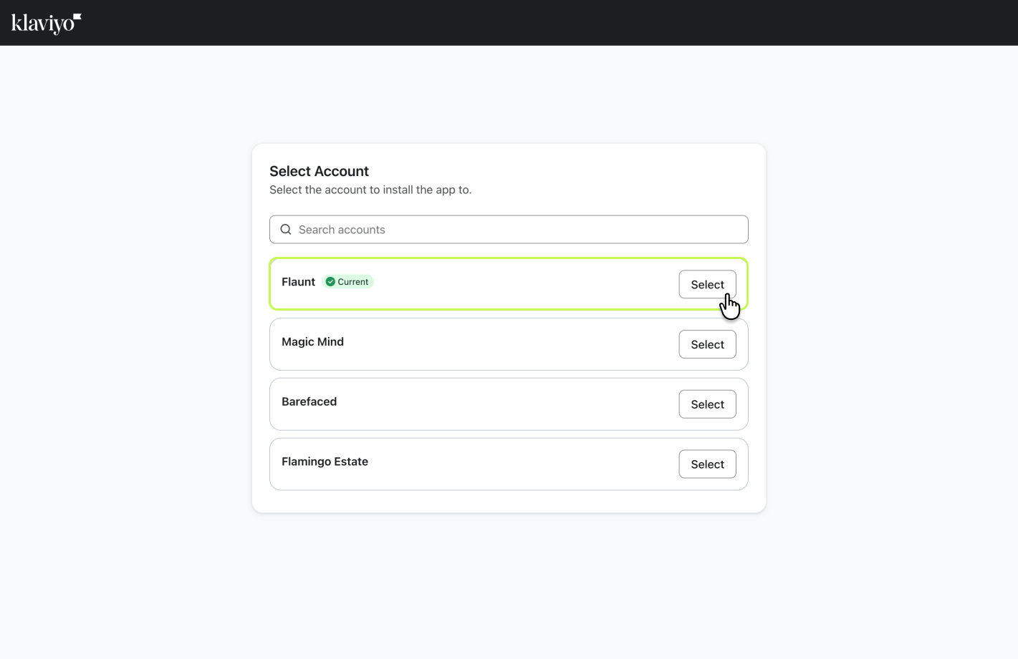Click the Select Account heading
1018x659 pixels.
click(319, 171)
